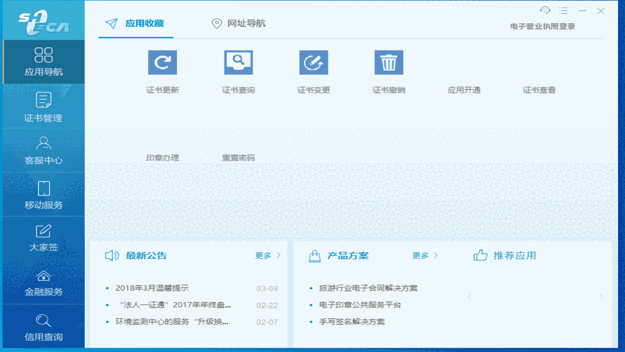This screenshot has height=352, width=625.
Task: Open the list icon near window controls
Action: point(563,10)
